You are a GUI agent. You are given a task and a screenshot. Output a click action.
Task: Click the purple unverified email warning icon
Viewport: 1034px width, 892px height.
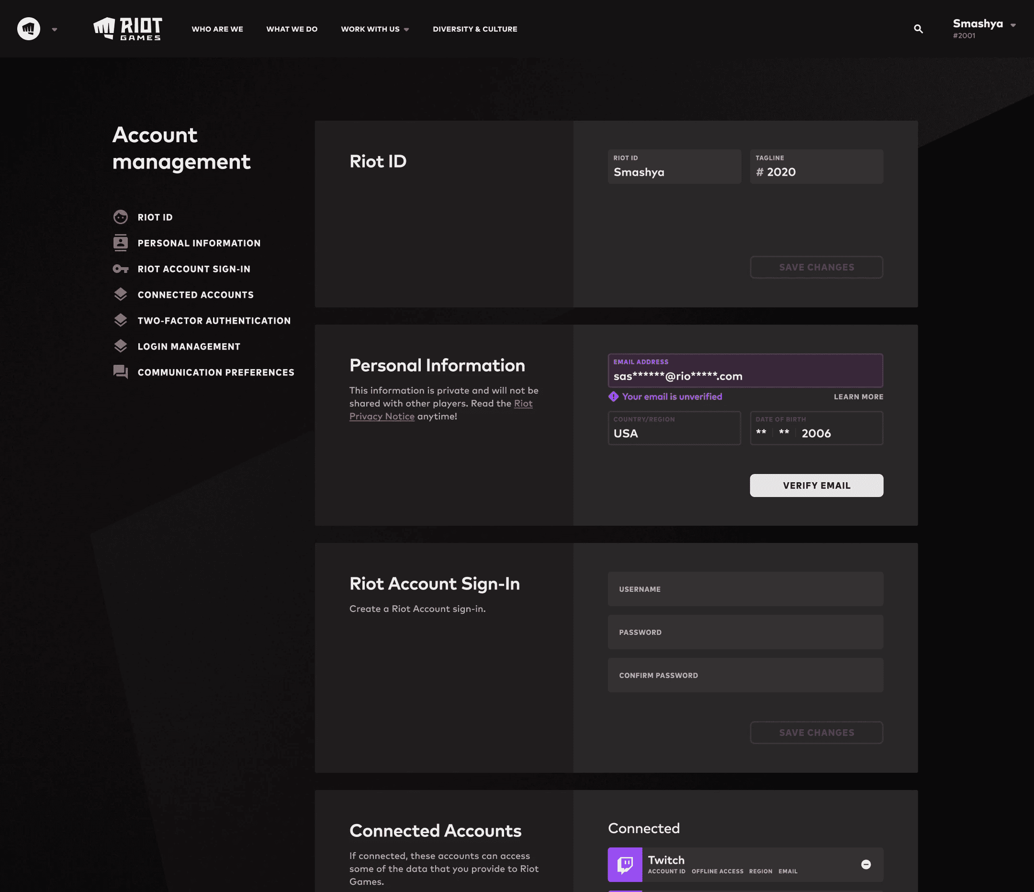point(613,397)
